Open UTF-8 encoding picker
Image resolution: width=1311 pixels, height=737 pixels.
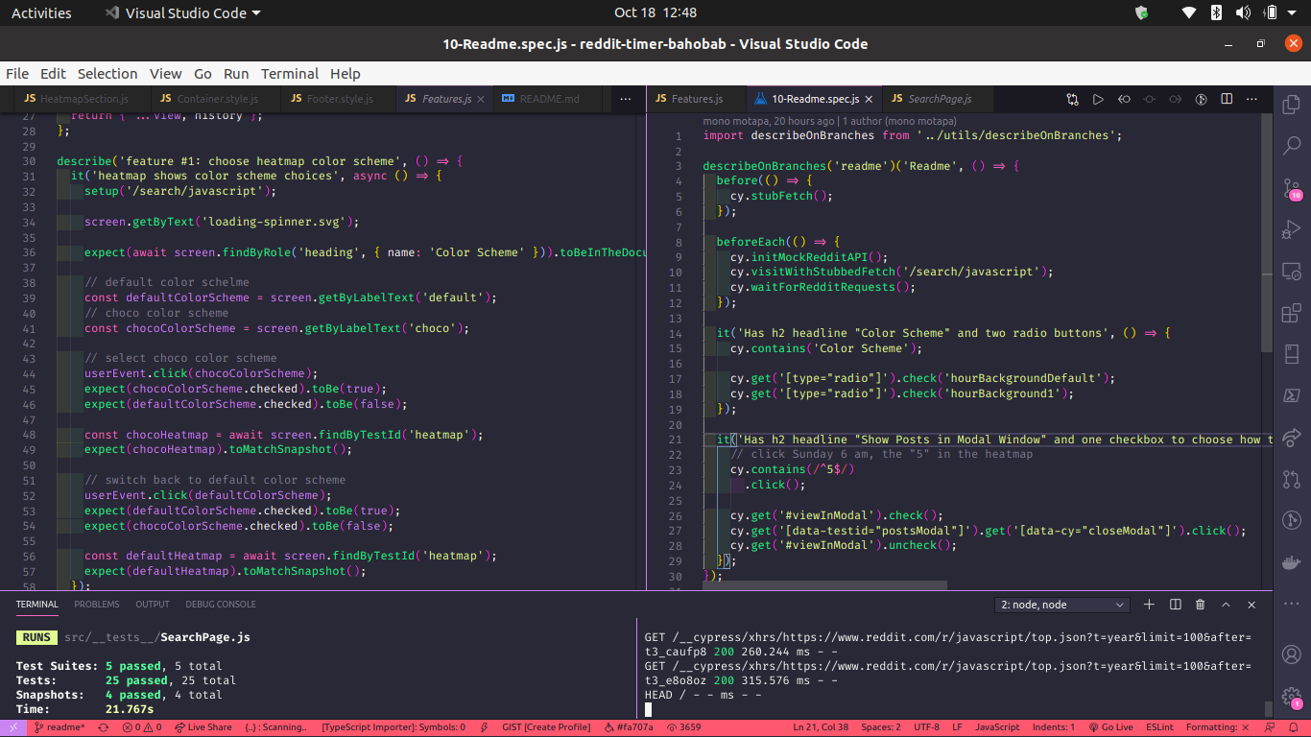(x=927, y=727)
